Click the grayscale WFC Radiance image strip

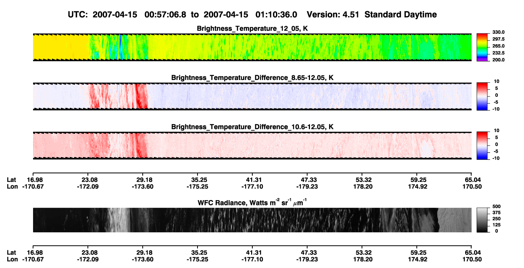252,220
